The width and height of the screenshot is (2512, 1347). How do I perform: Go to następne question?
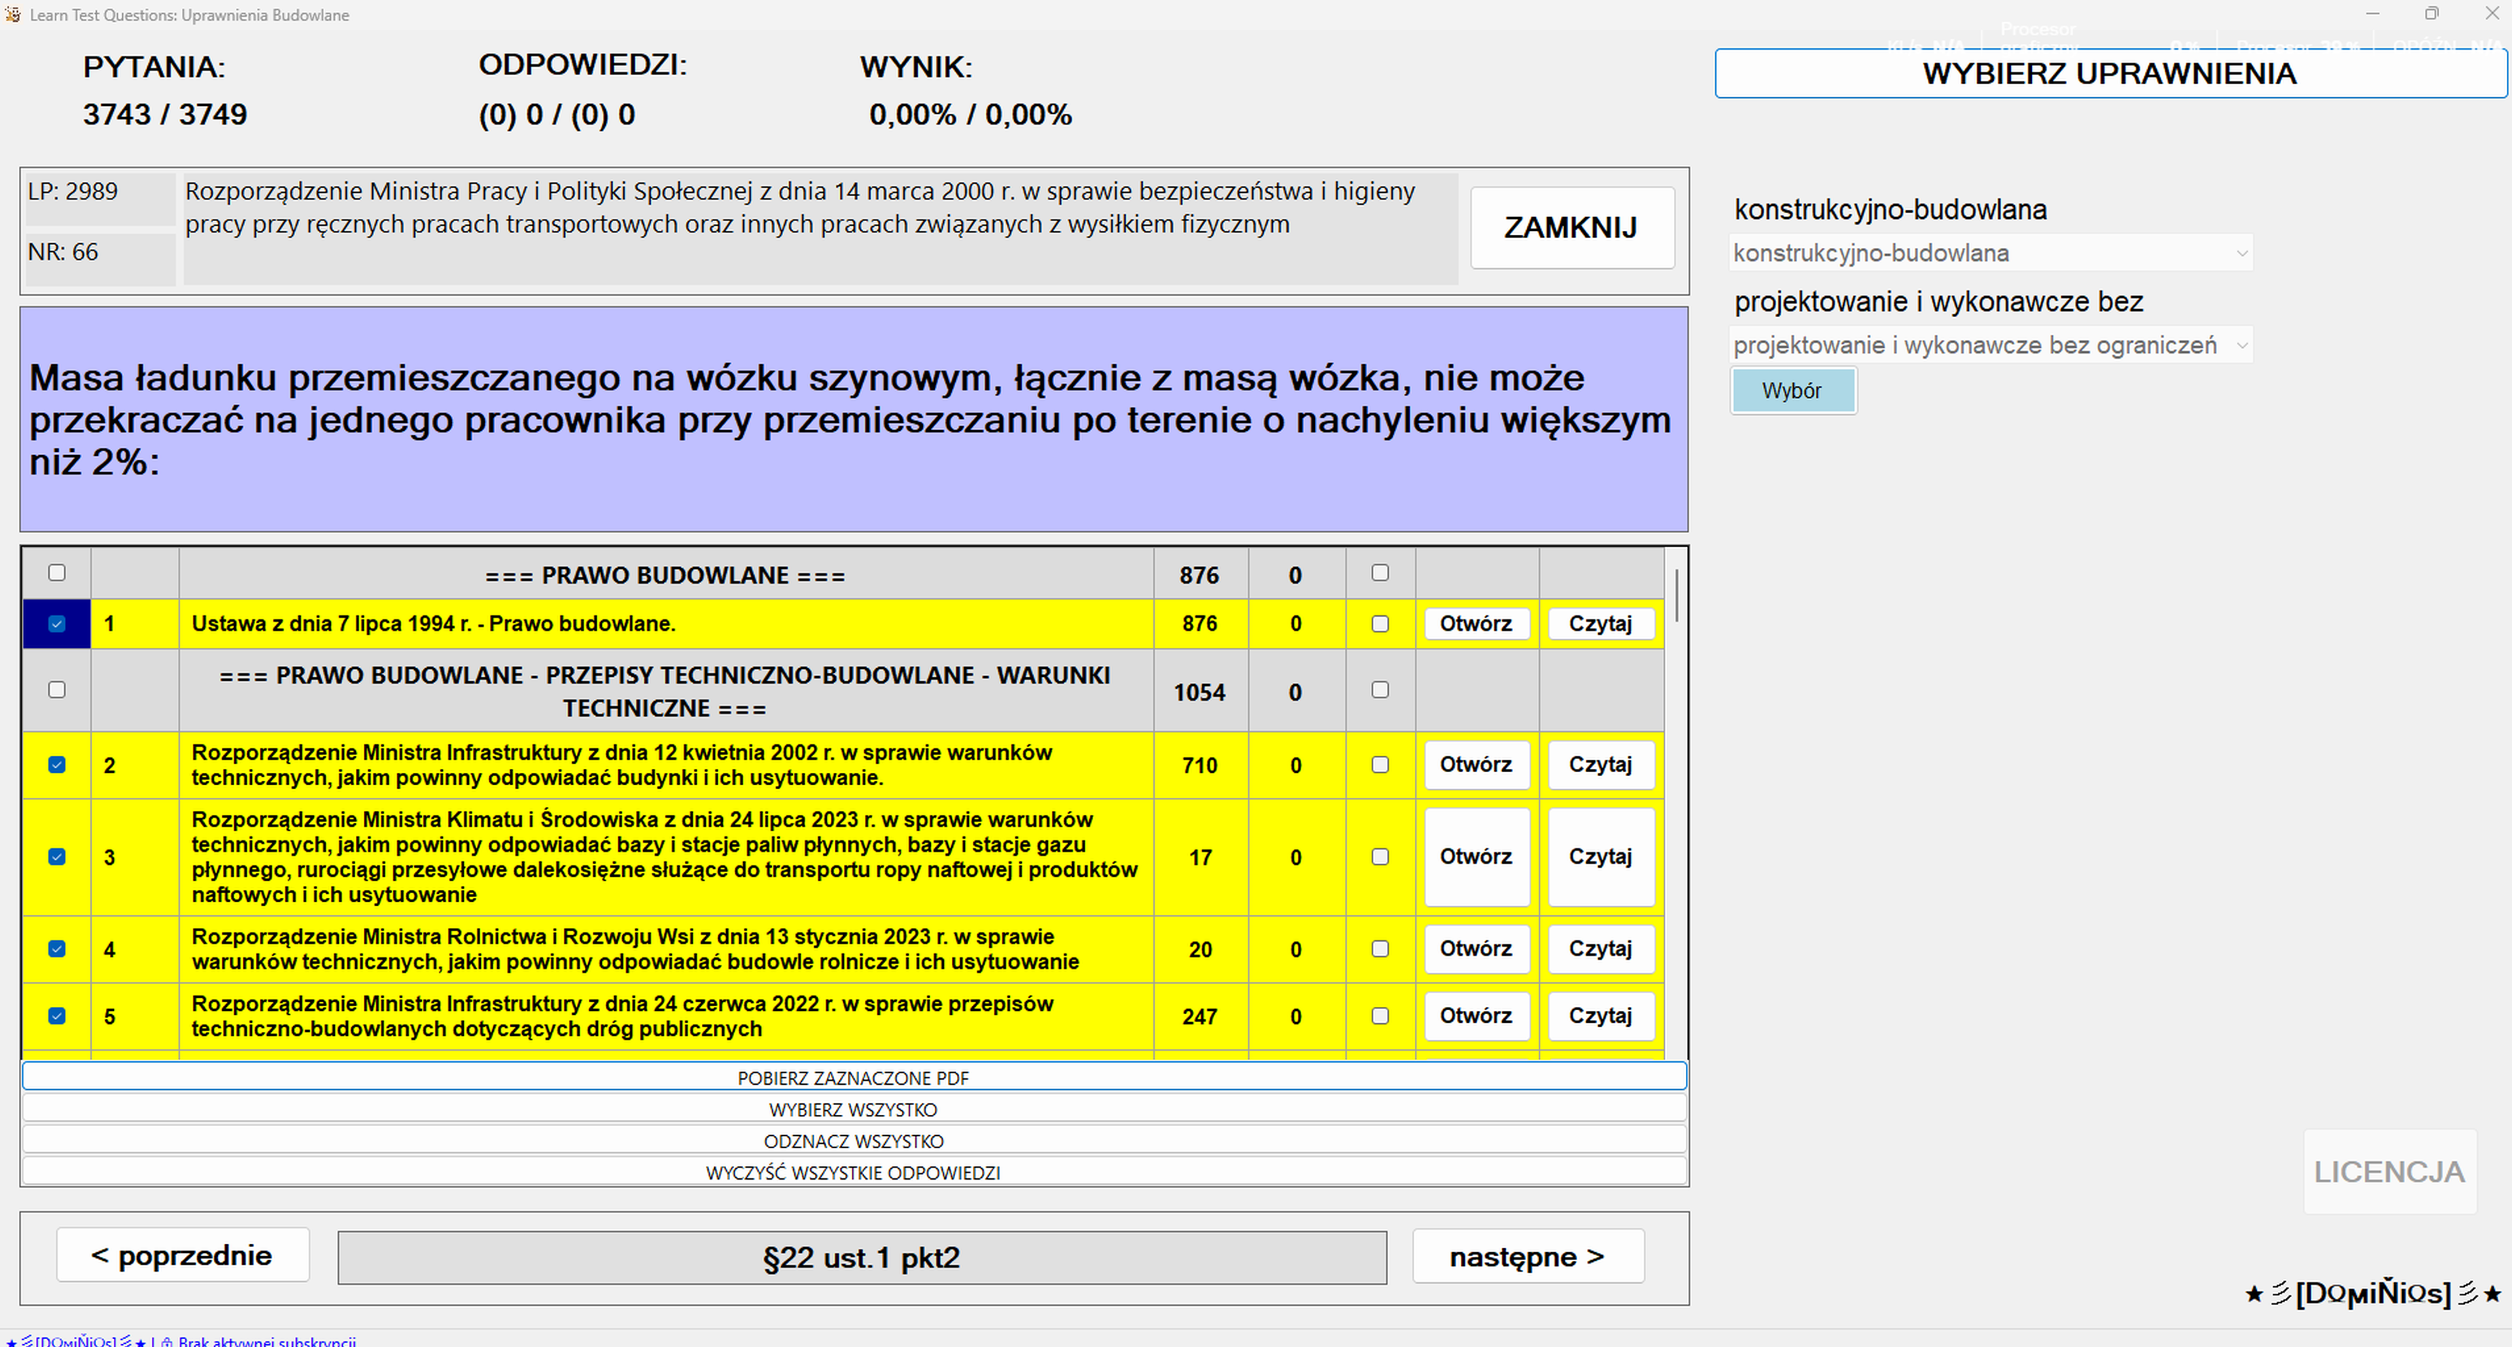click(1527, 1256)
